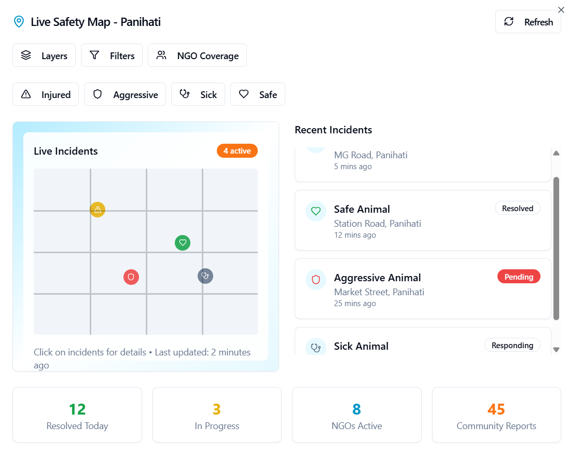Viewport: 569px width, 454px height.
Task: Click the shield icon in Aggressive Animal card
Action: (316, 280)
